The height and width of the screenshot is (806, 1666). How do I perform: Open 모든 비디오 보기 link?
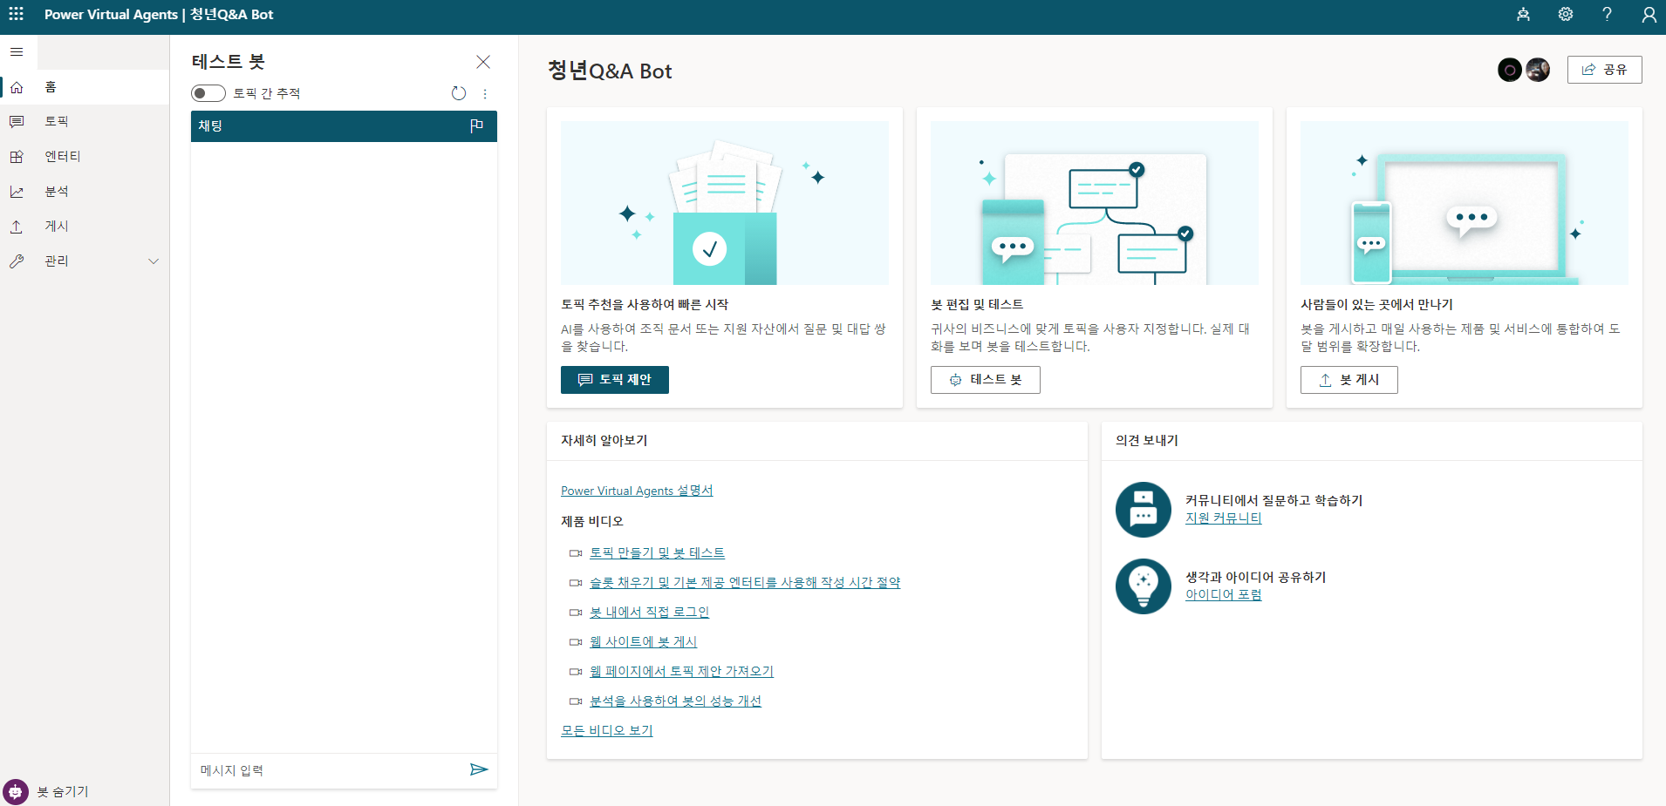coord(607,731)
